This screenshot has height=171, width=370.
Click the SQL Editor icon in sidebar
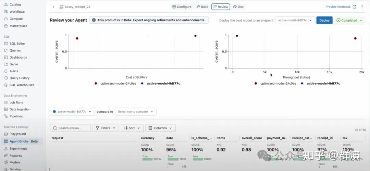tap(6, 44)
